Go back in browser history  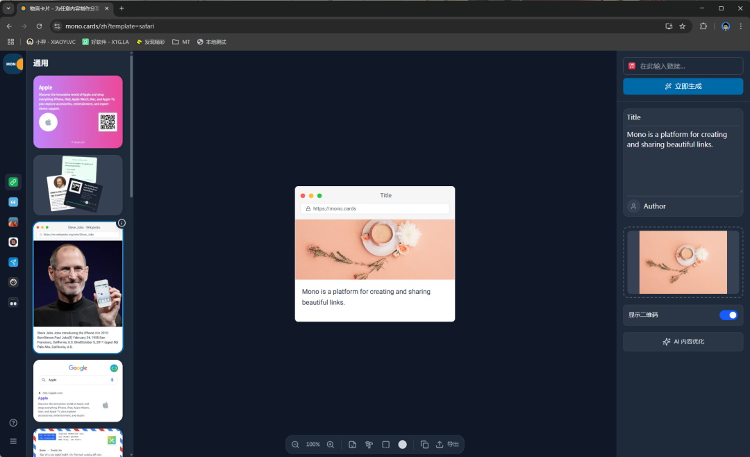click(x=9, y=26)
